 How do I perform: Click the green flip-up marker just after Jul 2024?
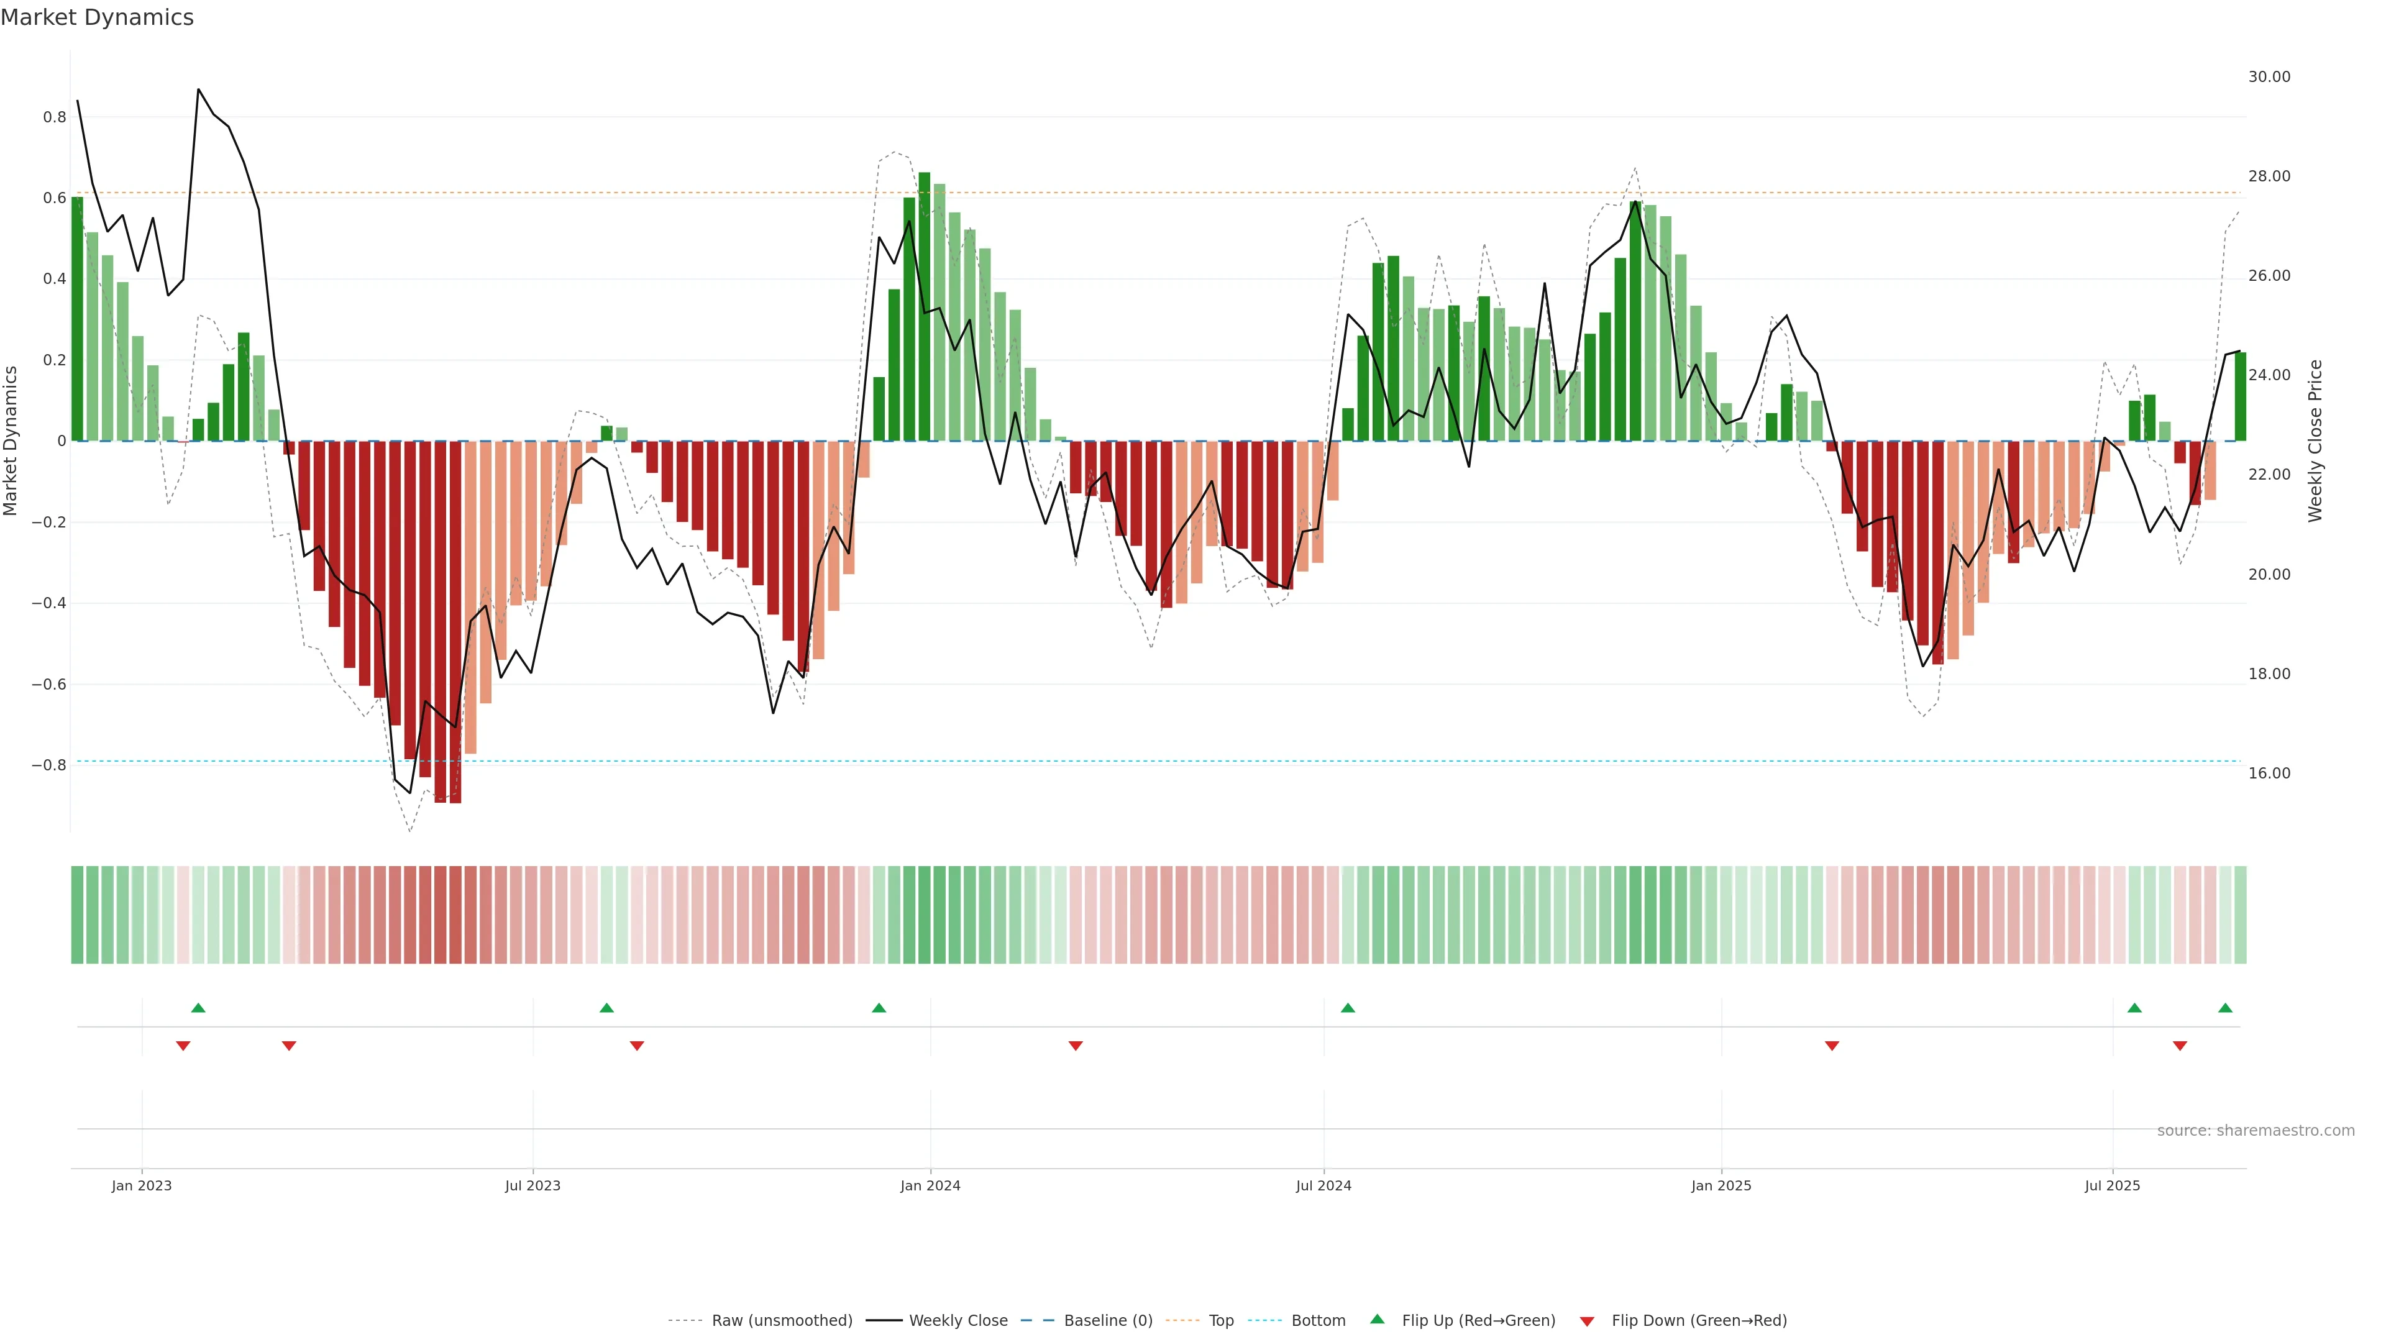pyautogui.click(x=1348, y=1008)
